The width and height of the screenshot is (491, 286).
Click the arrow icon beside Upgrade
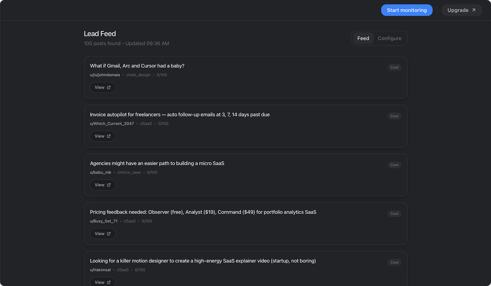point(474,10)
